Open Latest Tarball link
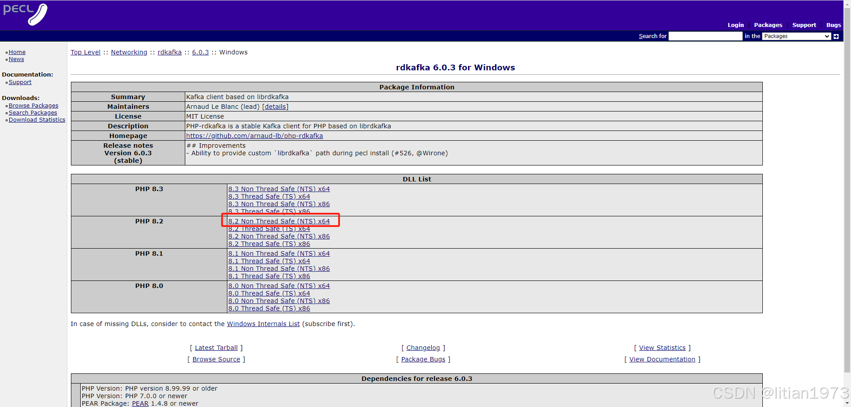Image resolution: width=851 pixels, height=407 pixels. pos(216,348)
